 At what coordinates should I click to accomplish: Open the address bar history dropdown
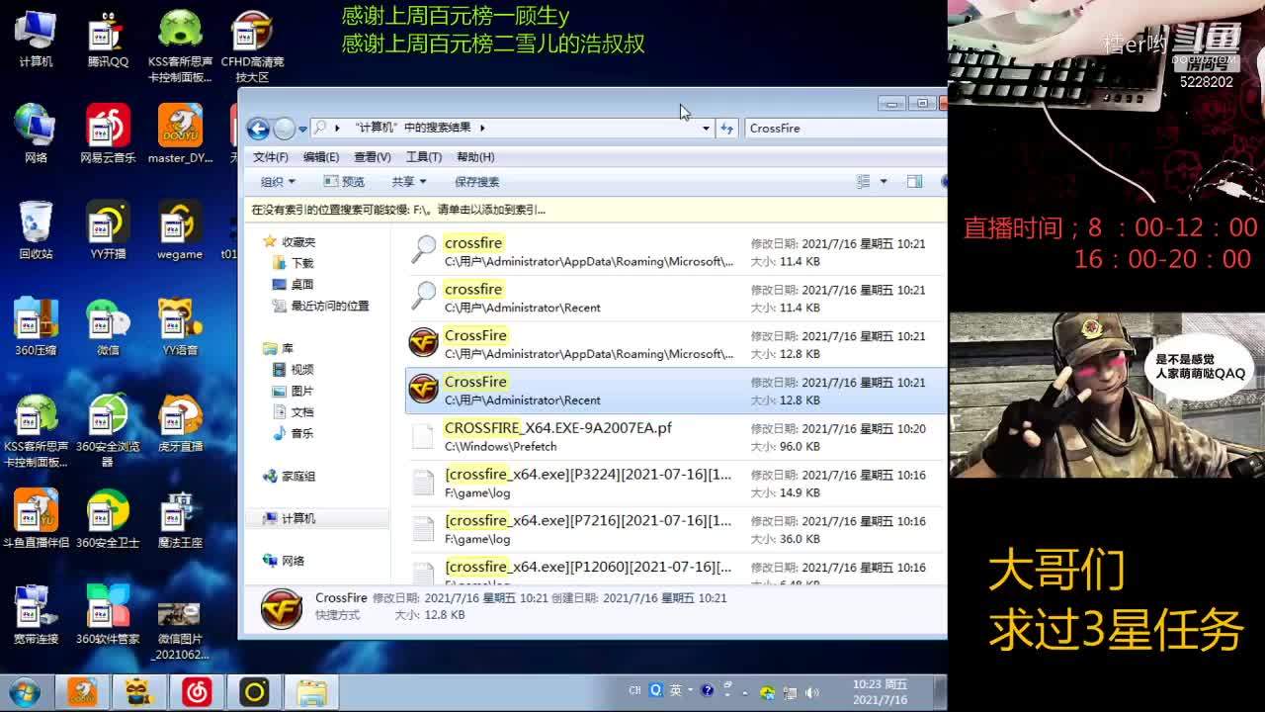click(706, 128)
